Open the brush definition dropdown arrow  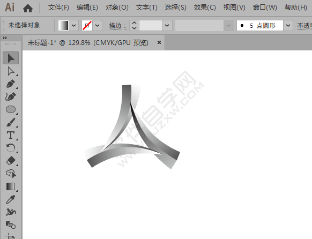pos(288,25)
